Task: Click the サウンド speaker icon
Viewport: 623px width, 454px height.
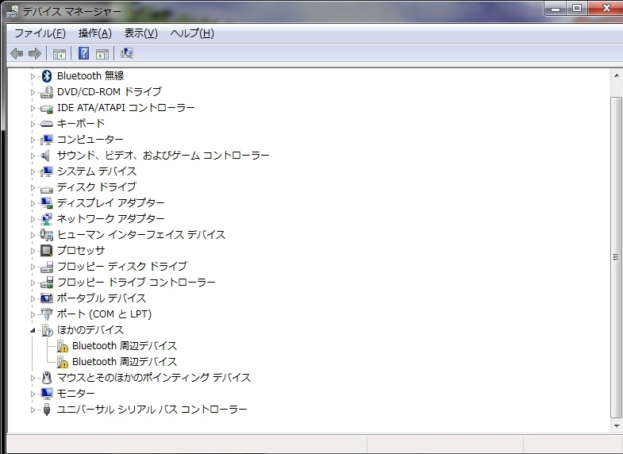Action: 46,156
